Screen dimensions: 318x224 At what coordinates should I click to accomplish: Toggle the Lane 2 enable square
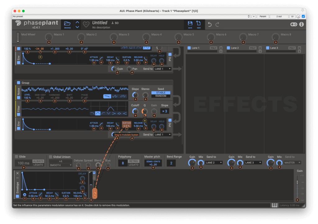tap(228, 48)
